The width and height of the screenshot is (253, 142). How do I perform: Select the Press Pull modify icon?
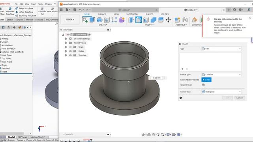tap(131, 20)
